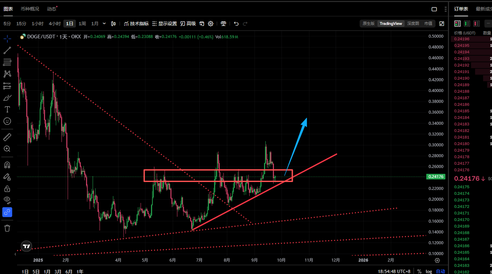Click the balance scale compare icon
The width and height of the screenshot is (492, 274).
(x=223, y=24)
